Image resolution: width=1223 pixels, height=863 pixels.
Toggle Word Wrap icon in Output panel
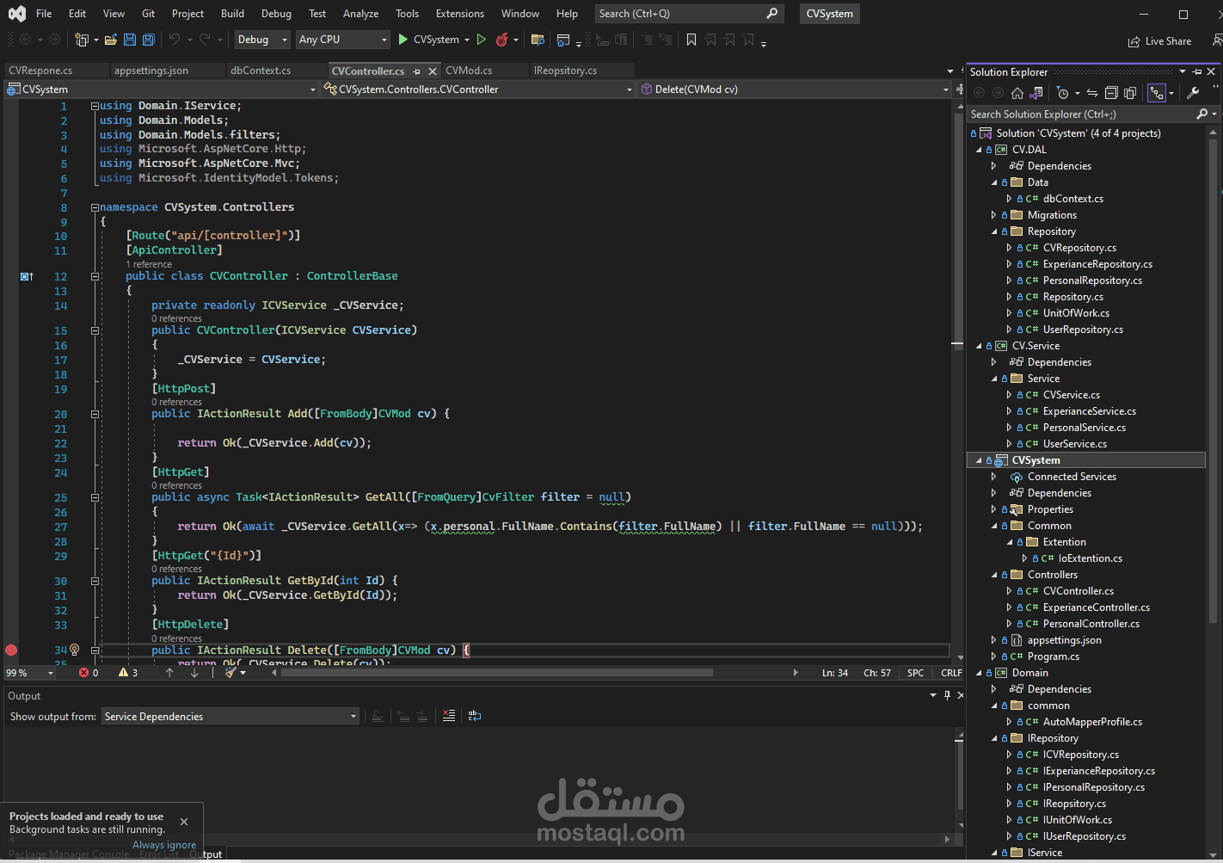coord(475,716)
